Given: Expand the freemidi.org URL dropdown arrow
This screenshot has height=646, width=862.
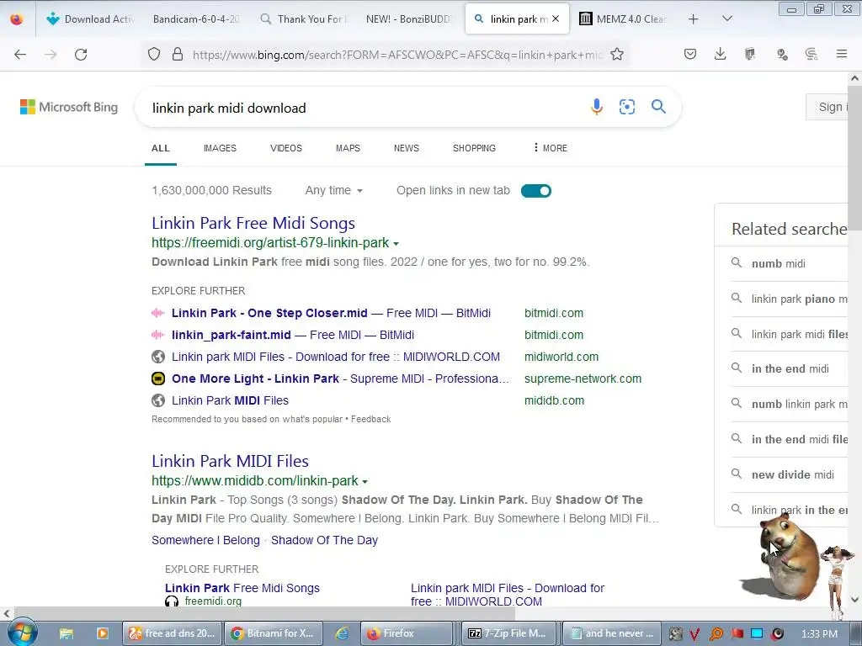Looking at the screenshot, I should (x=396, y=243).
